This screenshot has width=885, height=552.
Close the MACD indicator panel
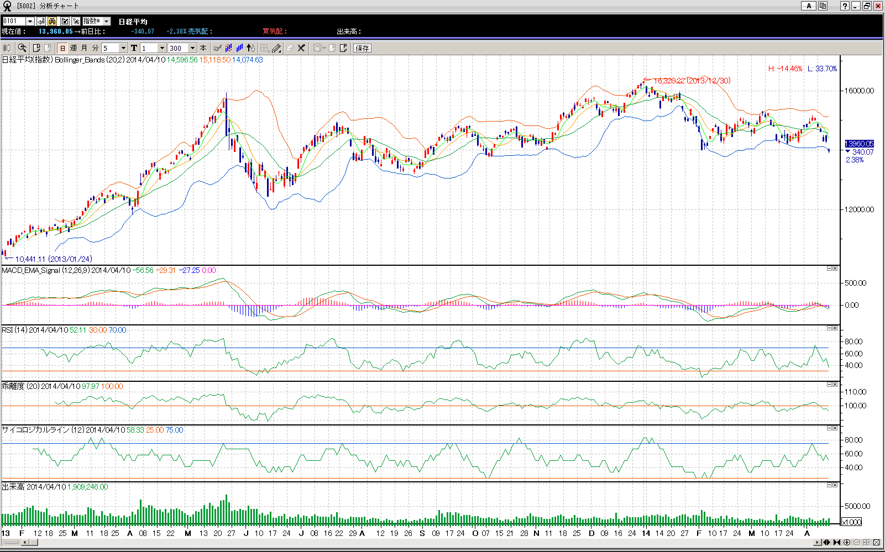pos(835,269)
